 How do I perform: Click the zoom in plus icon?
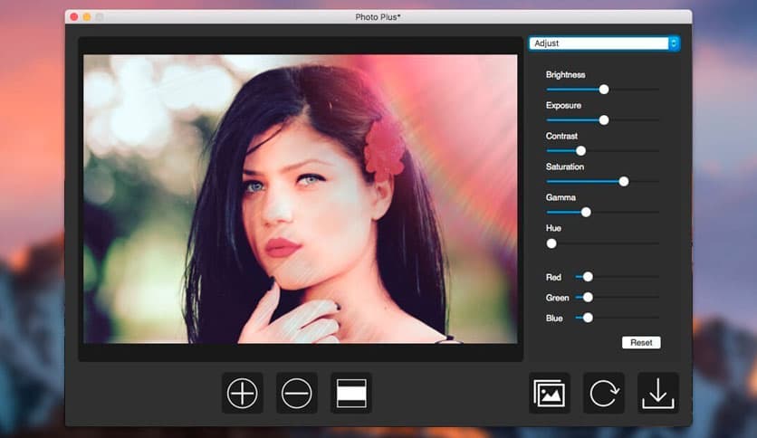point(243,393)
